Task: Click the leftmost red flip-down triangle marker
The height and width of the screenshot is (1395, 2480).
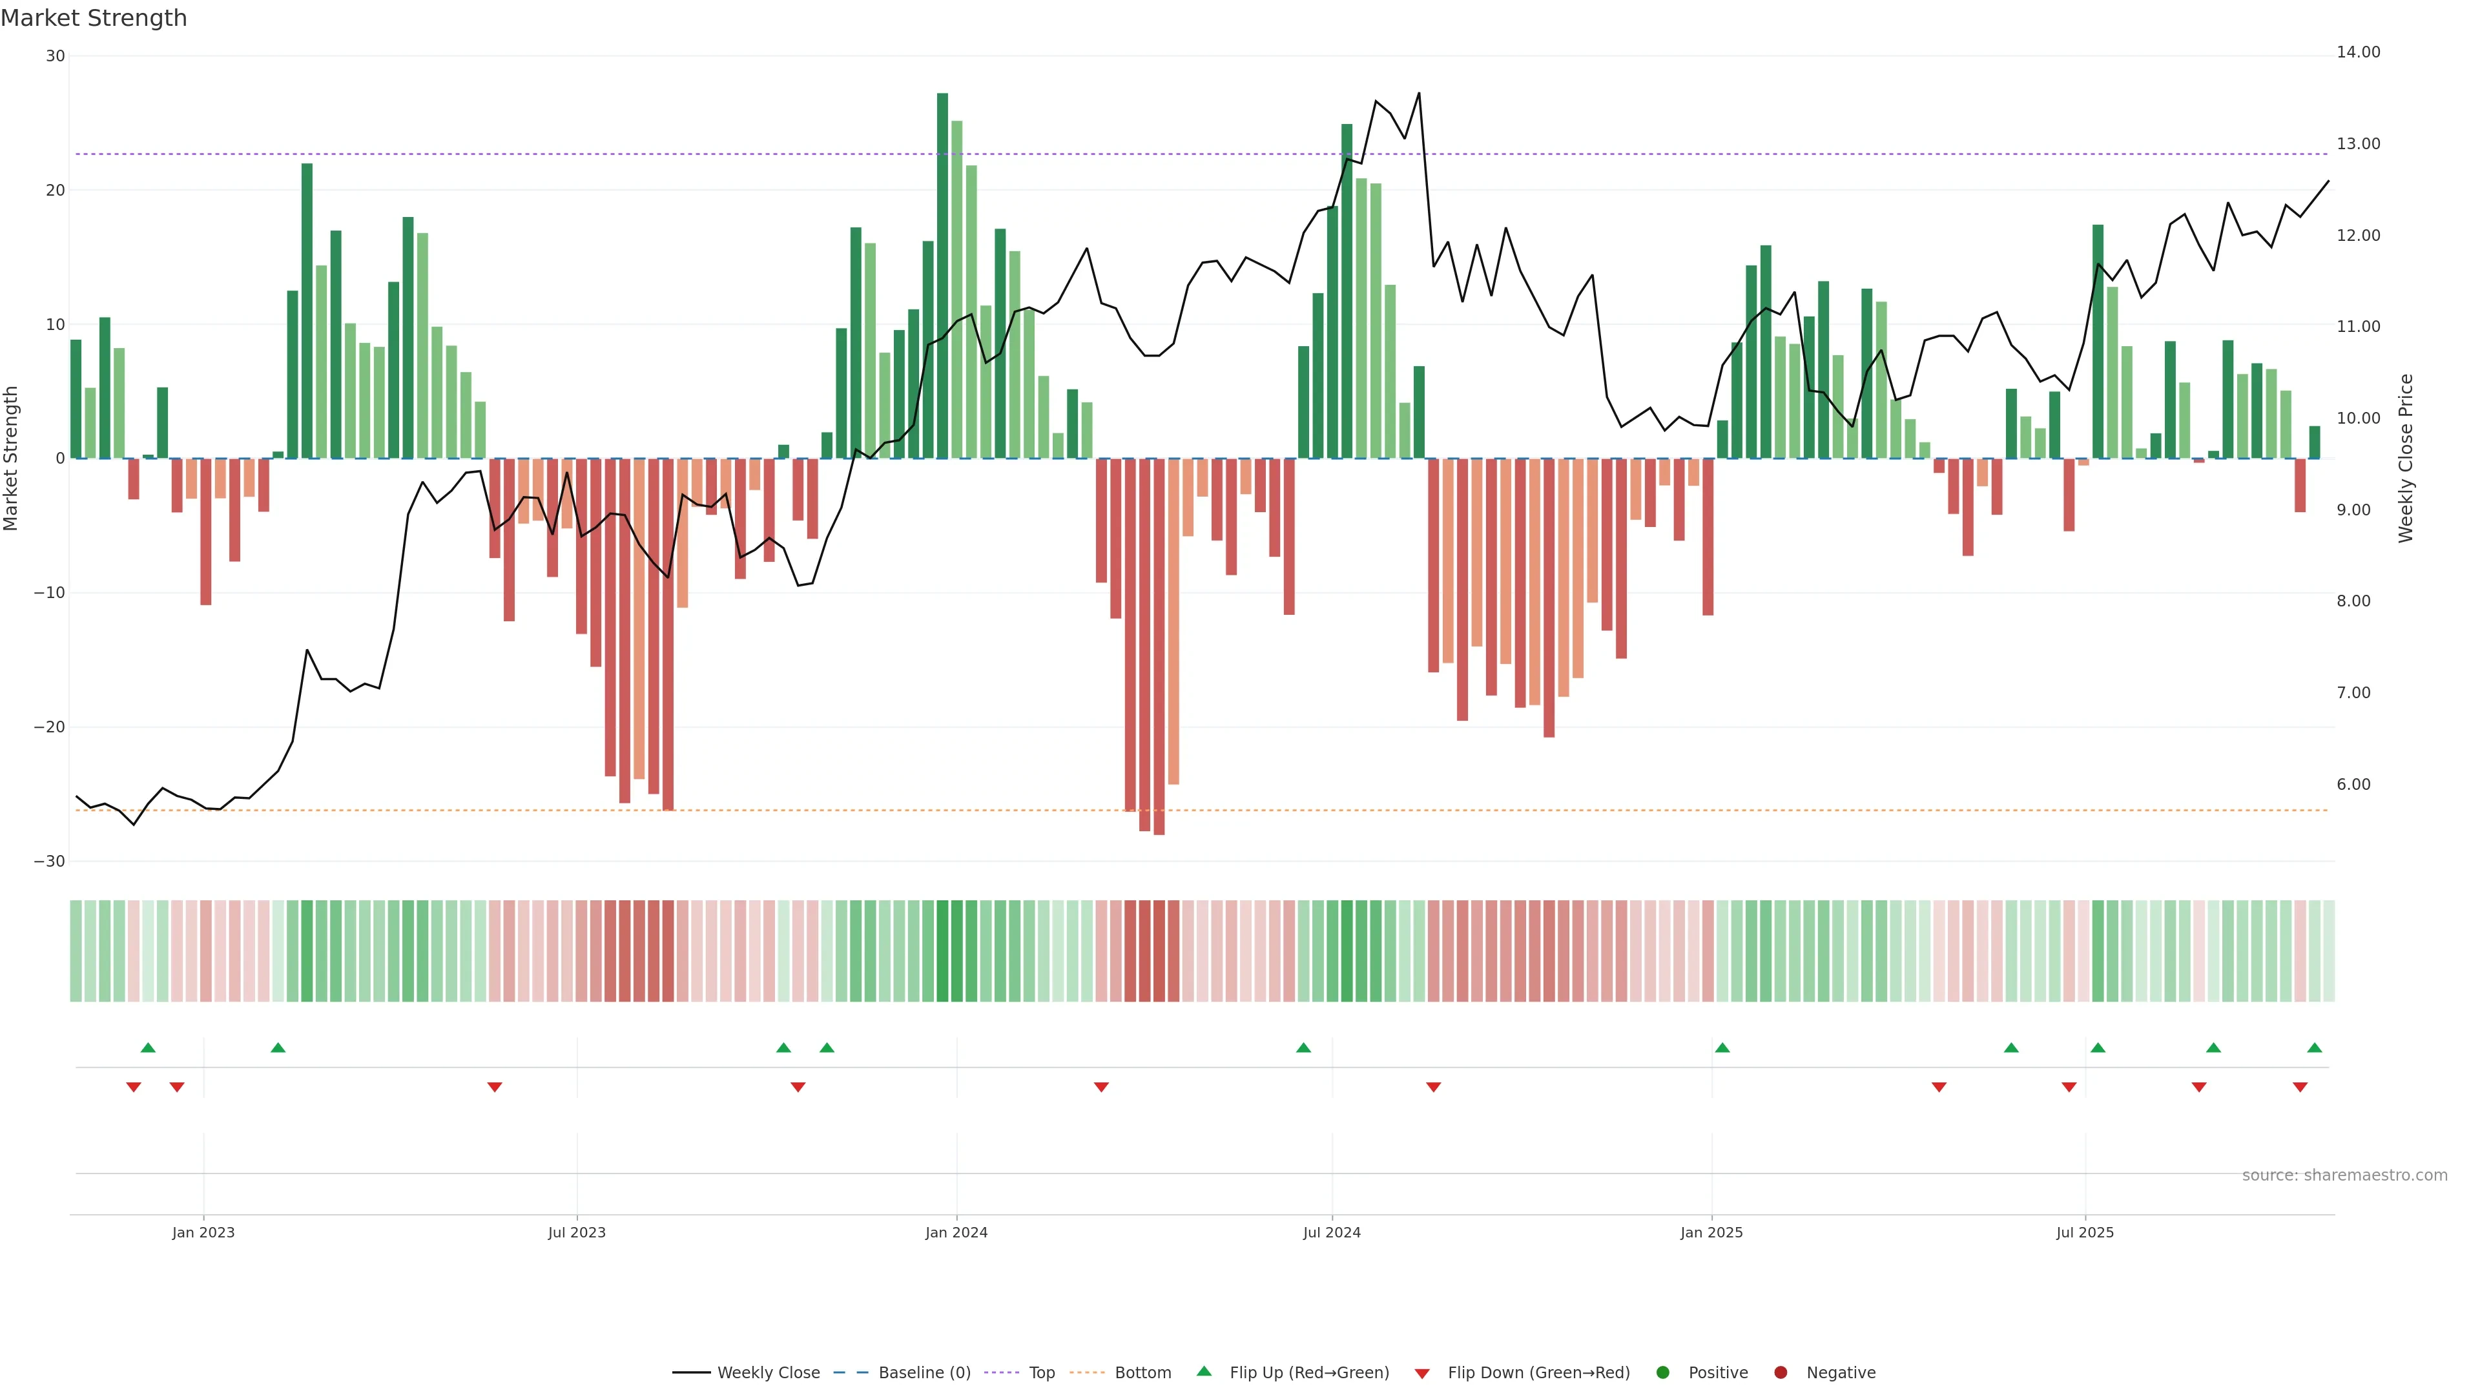Action: pyautogui.click(x=134, y=1087)
